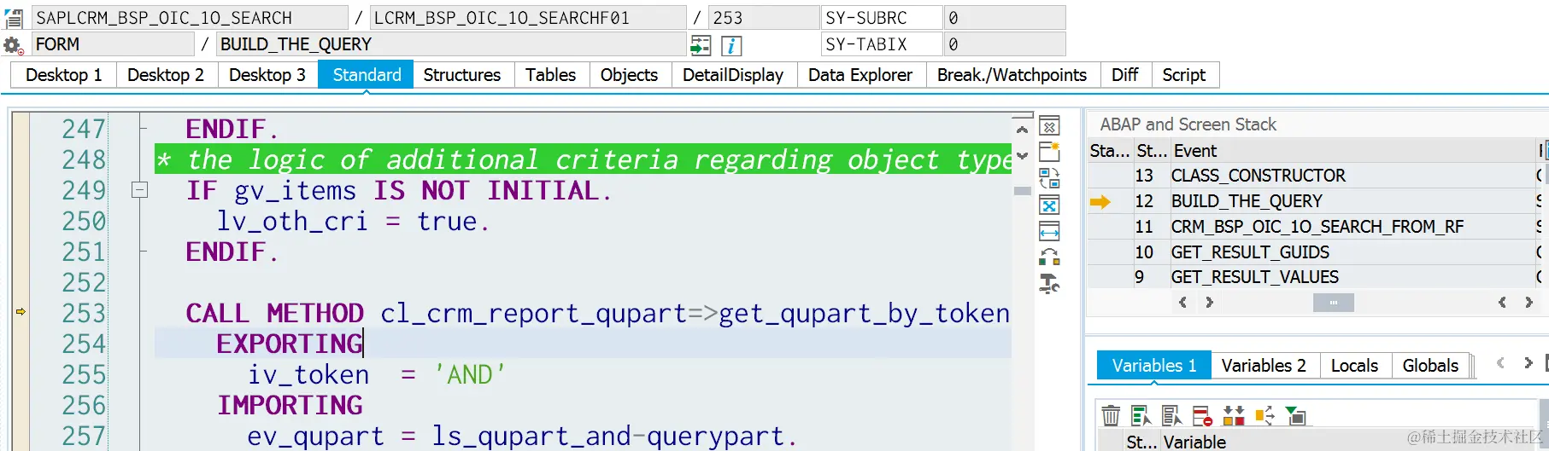1549x451 pixels.
Task: Click the BUILD_THE_QUERY event name field
Action: click(x=451, y=44)
